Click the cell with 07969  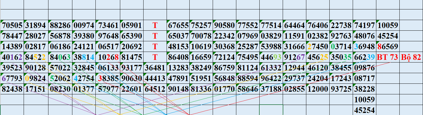tap(248, 36)
